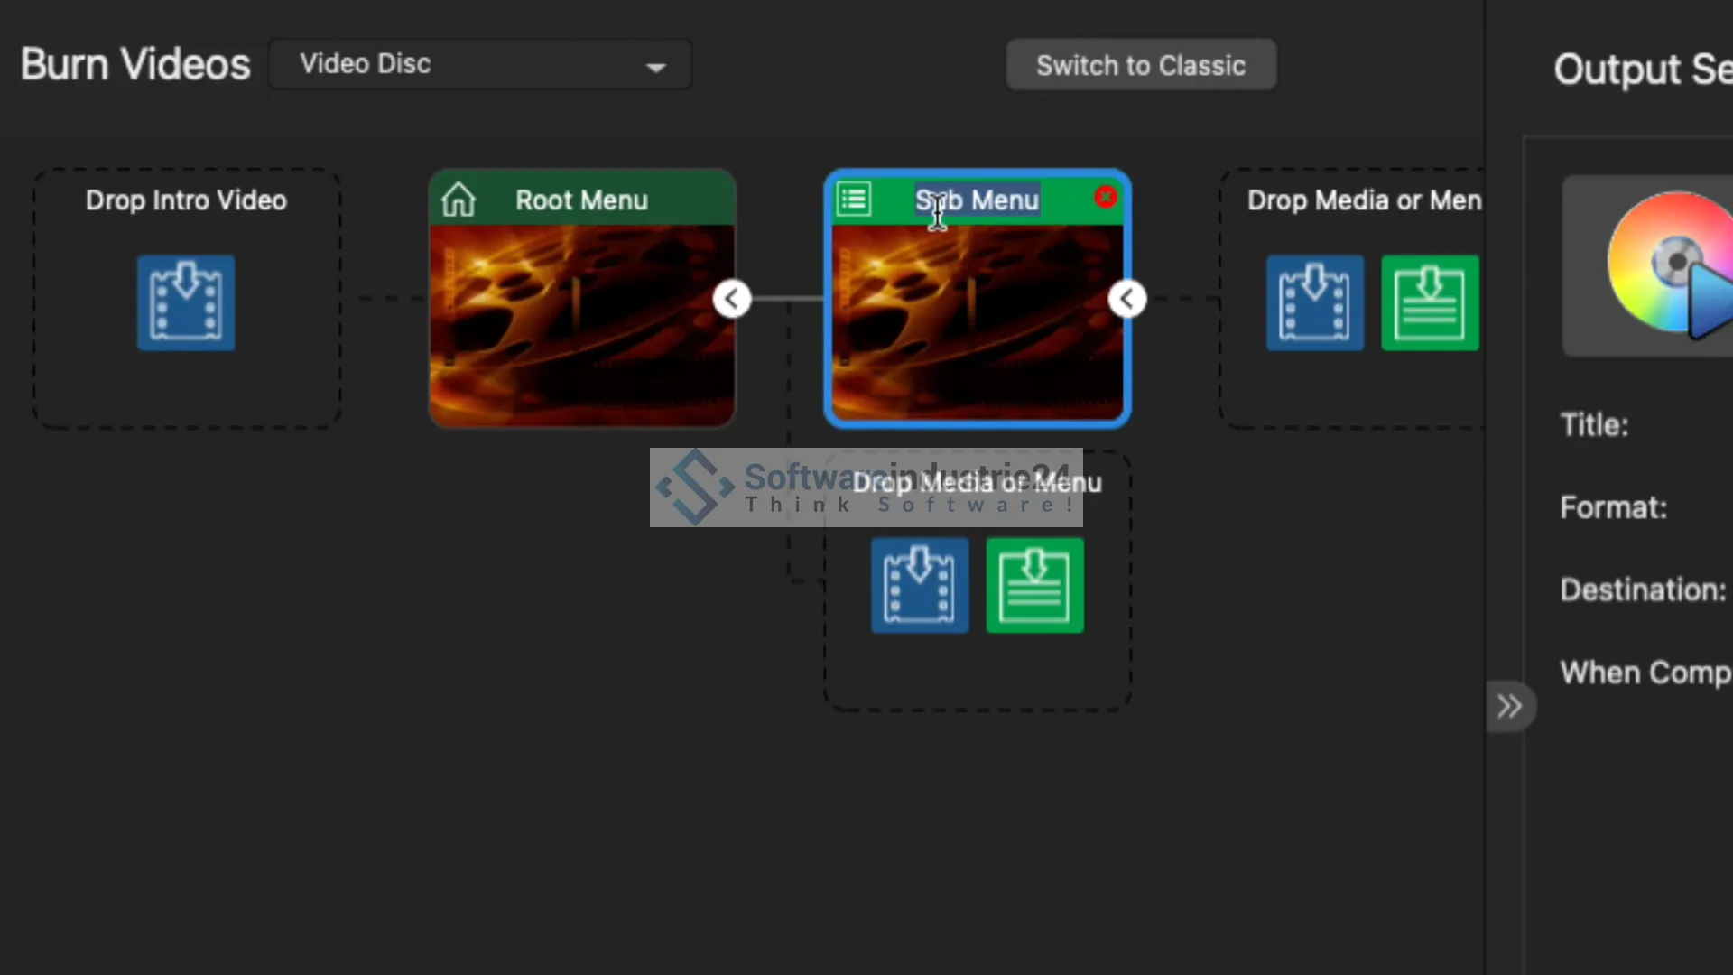Click the Root Menu title label
The width and height of the screenshot is (1733, 975).
tap(581, 200)
